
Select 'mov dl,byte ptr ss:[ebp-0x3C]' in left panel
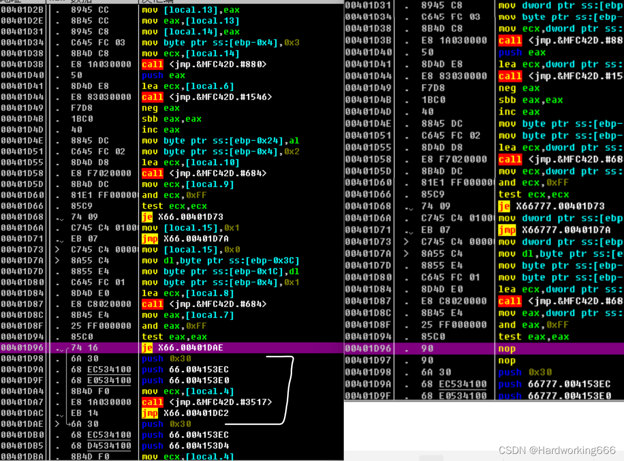(x=221, y=260)
